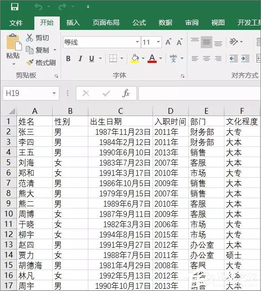The width and height of the screenshot is (261, 291).
Task: Select row 8 header
Action: (8, 193)
